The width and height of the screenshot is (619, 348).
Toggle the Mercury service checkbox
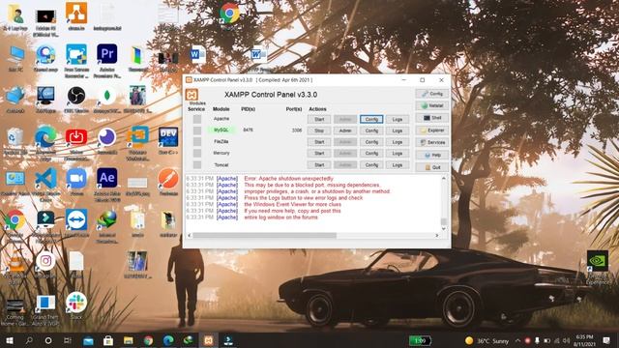click(197, 153)
